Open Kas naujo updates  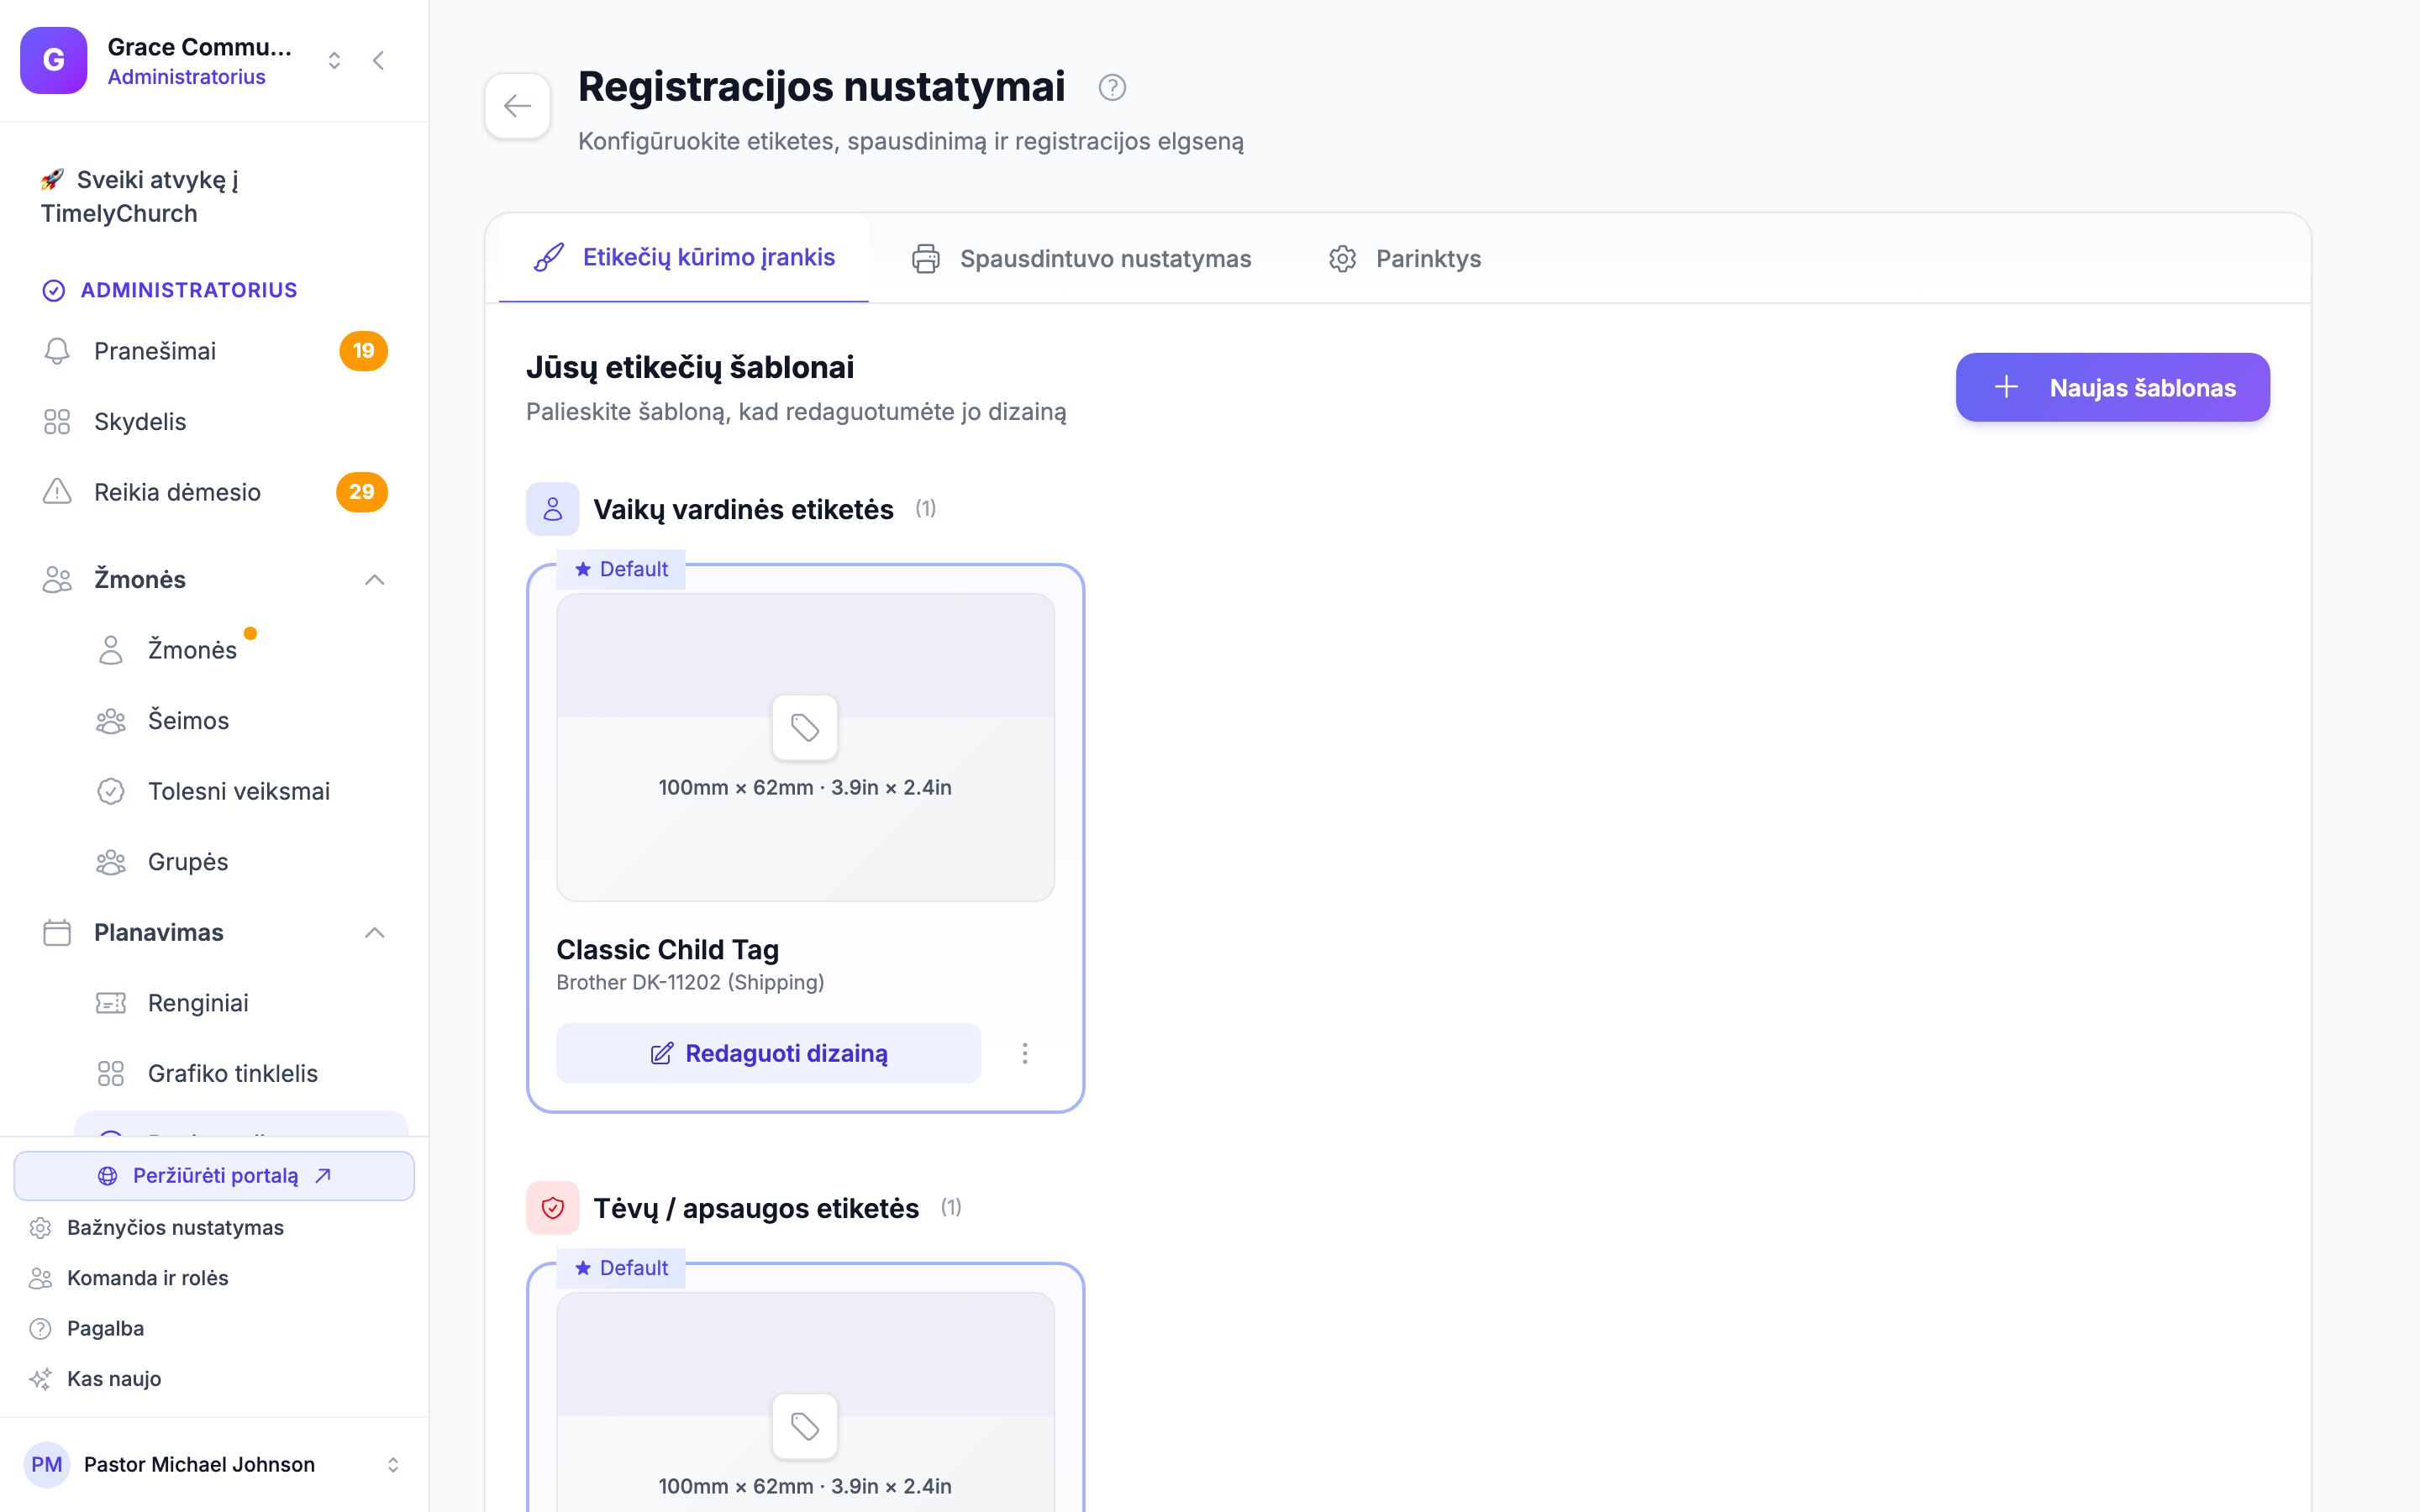(x=214, y=1379)
